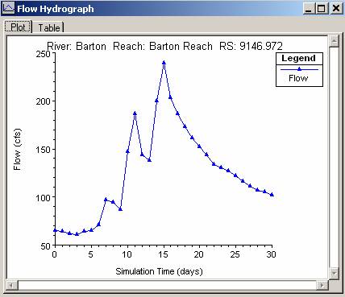Click the Legend box header
This screenshot has height=297, width=345.
coord(299,59)
